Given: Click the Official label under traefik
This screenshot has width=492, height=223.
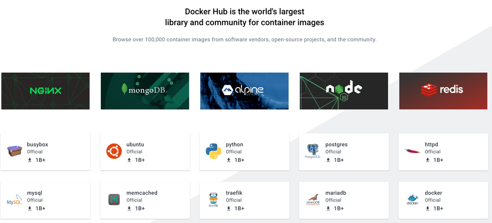Looking at the screenshot, I should [x=234, y=200].
